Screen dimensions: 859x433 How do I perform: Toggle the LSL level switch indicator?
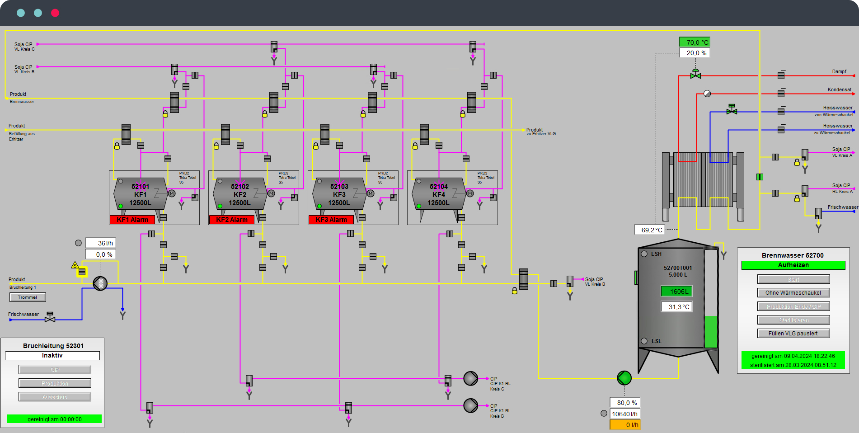pyautogui.click(x=644, y=341)
